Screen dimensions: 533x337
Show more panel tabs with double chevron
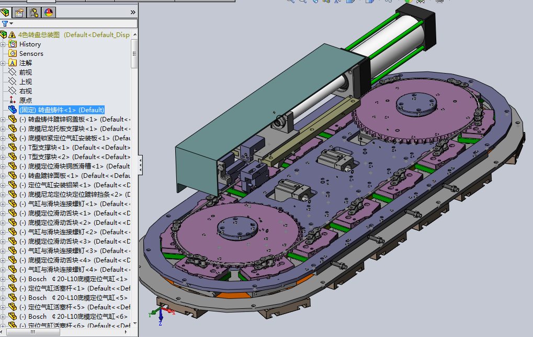pos(132,12)
